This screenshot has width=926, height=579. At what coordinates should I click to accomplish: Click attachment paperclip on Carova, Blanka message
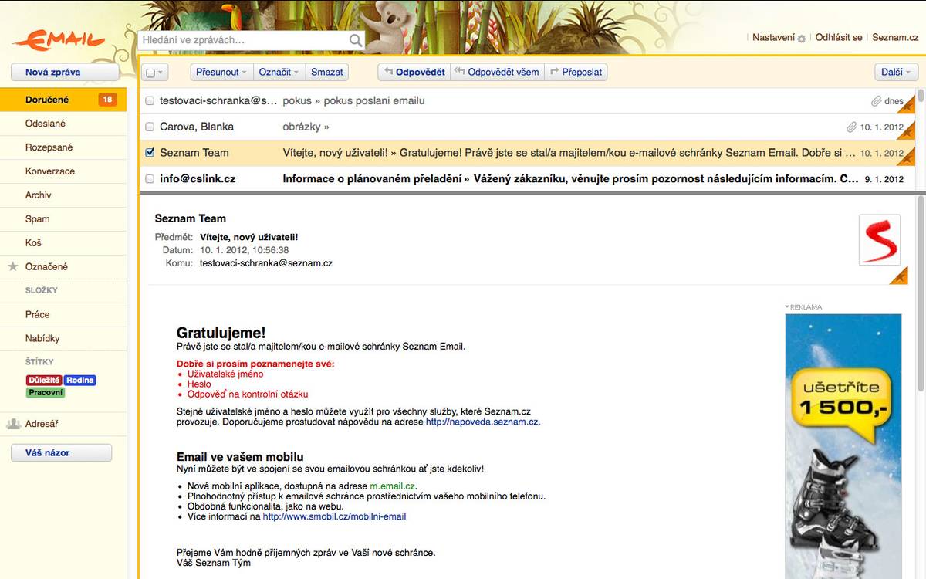(x=851, y=127)
